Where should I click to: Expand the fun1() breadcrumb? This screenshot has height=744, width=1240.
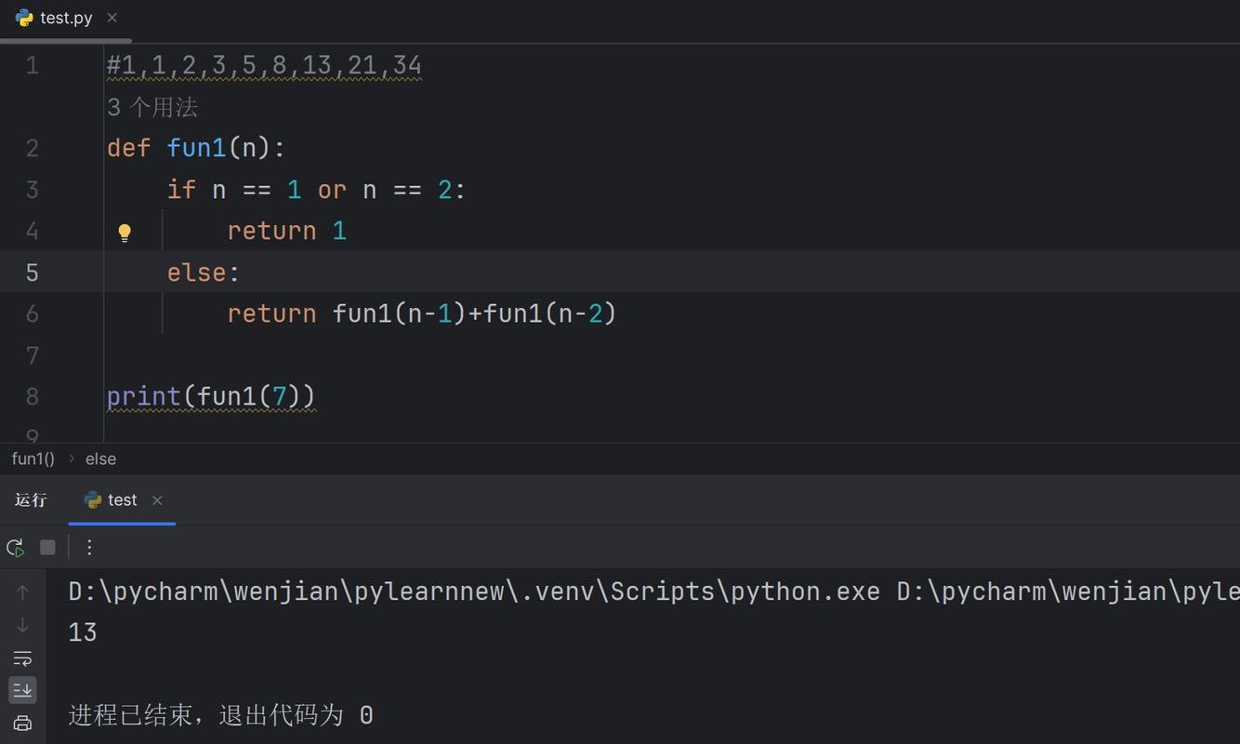tap(33, 458)
